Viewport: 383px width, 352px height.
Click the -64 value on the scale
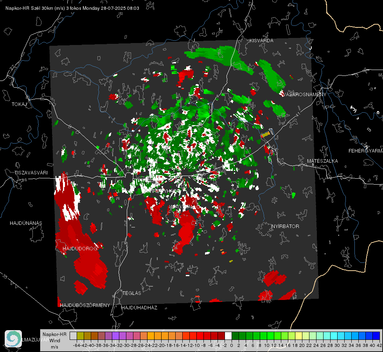(x=76, y=345)
